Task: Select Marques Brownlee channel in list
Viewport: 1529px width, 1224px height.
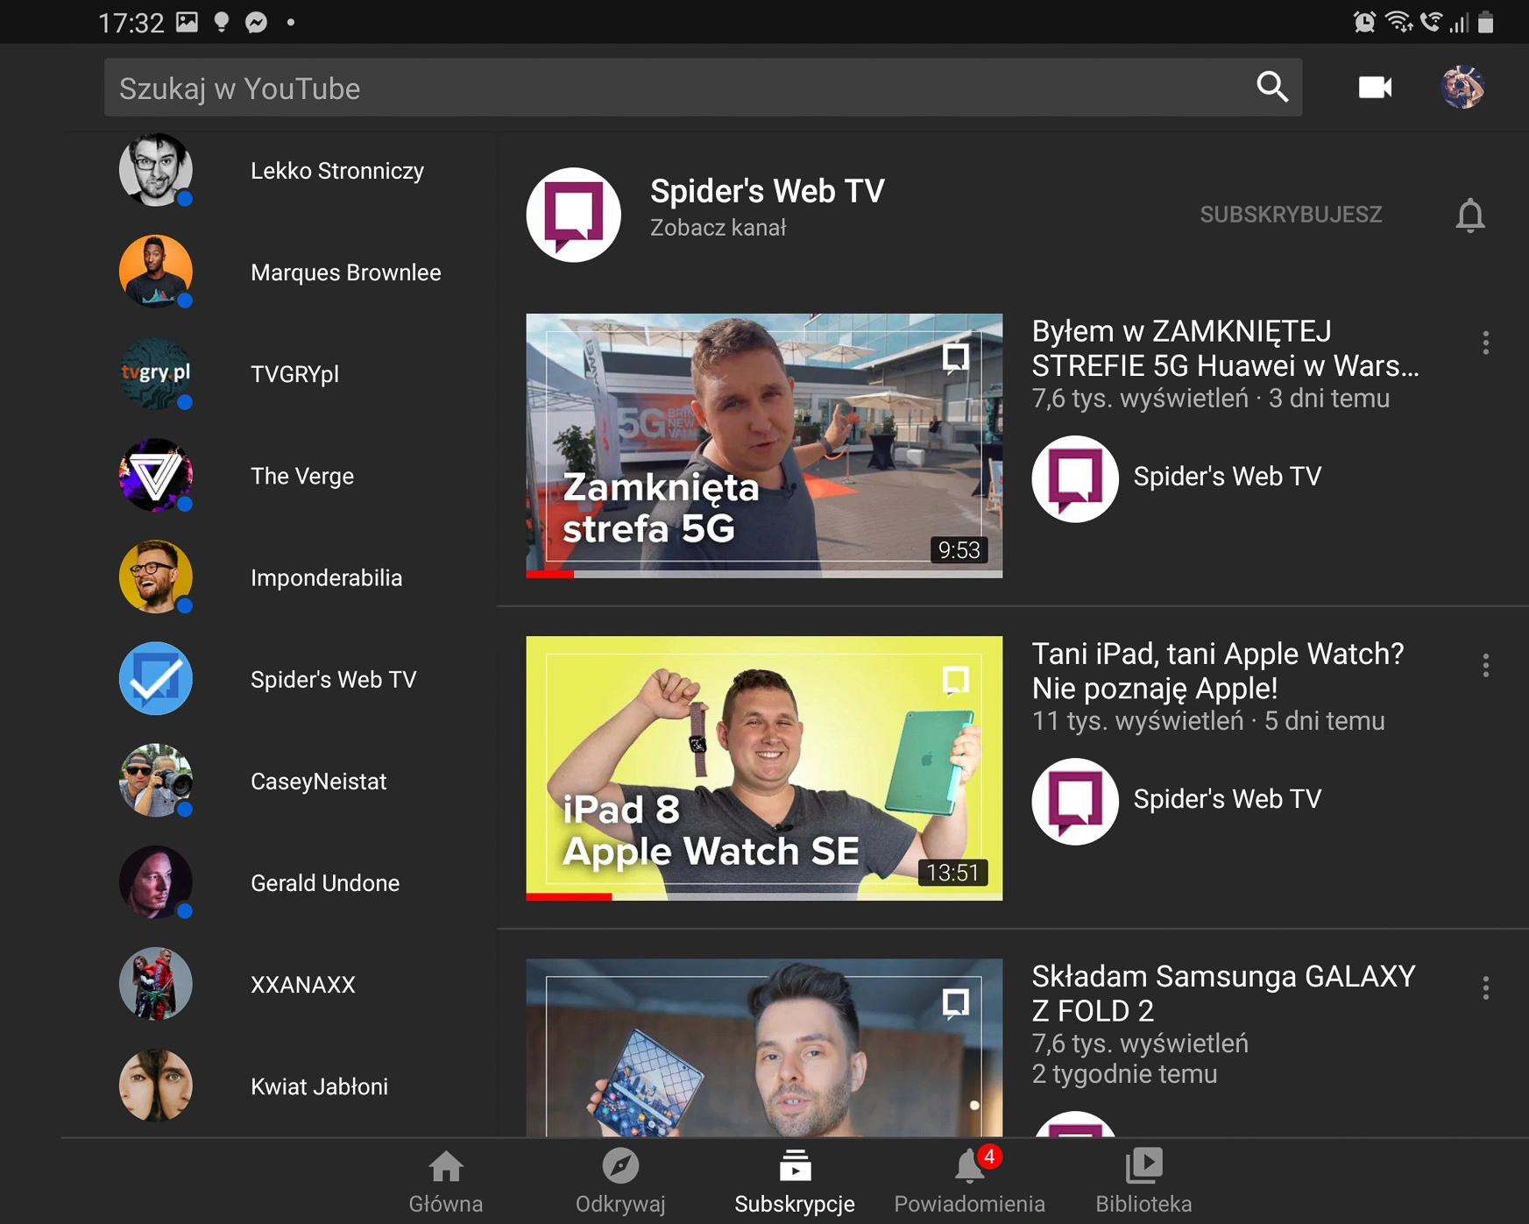Action: pos(280,272)
